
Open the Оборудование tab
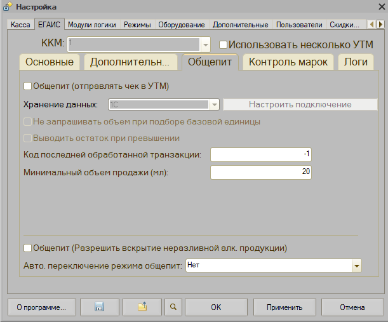click(182, 25)
